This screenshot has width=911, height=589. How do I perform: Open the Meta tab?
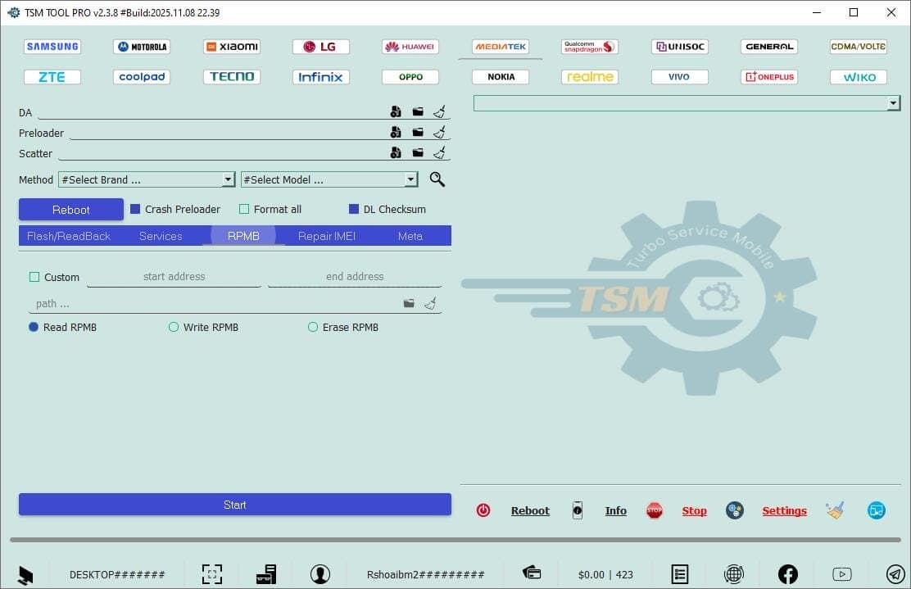click(410, 236)
